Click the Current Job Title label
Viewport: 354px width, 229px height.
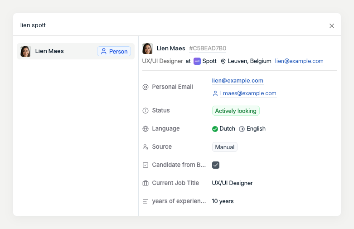click(175, 183)
